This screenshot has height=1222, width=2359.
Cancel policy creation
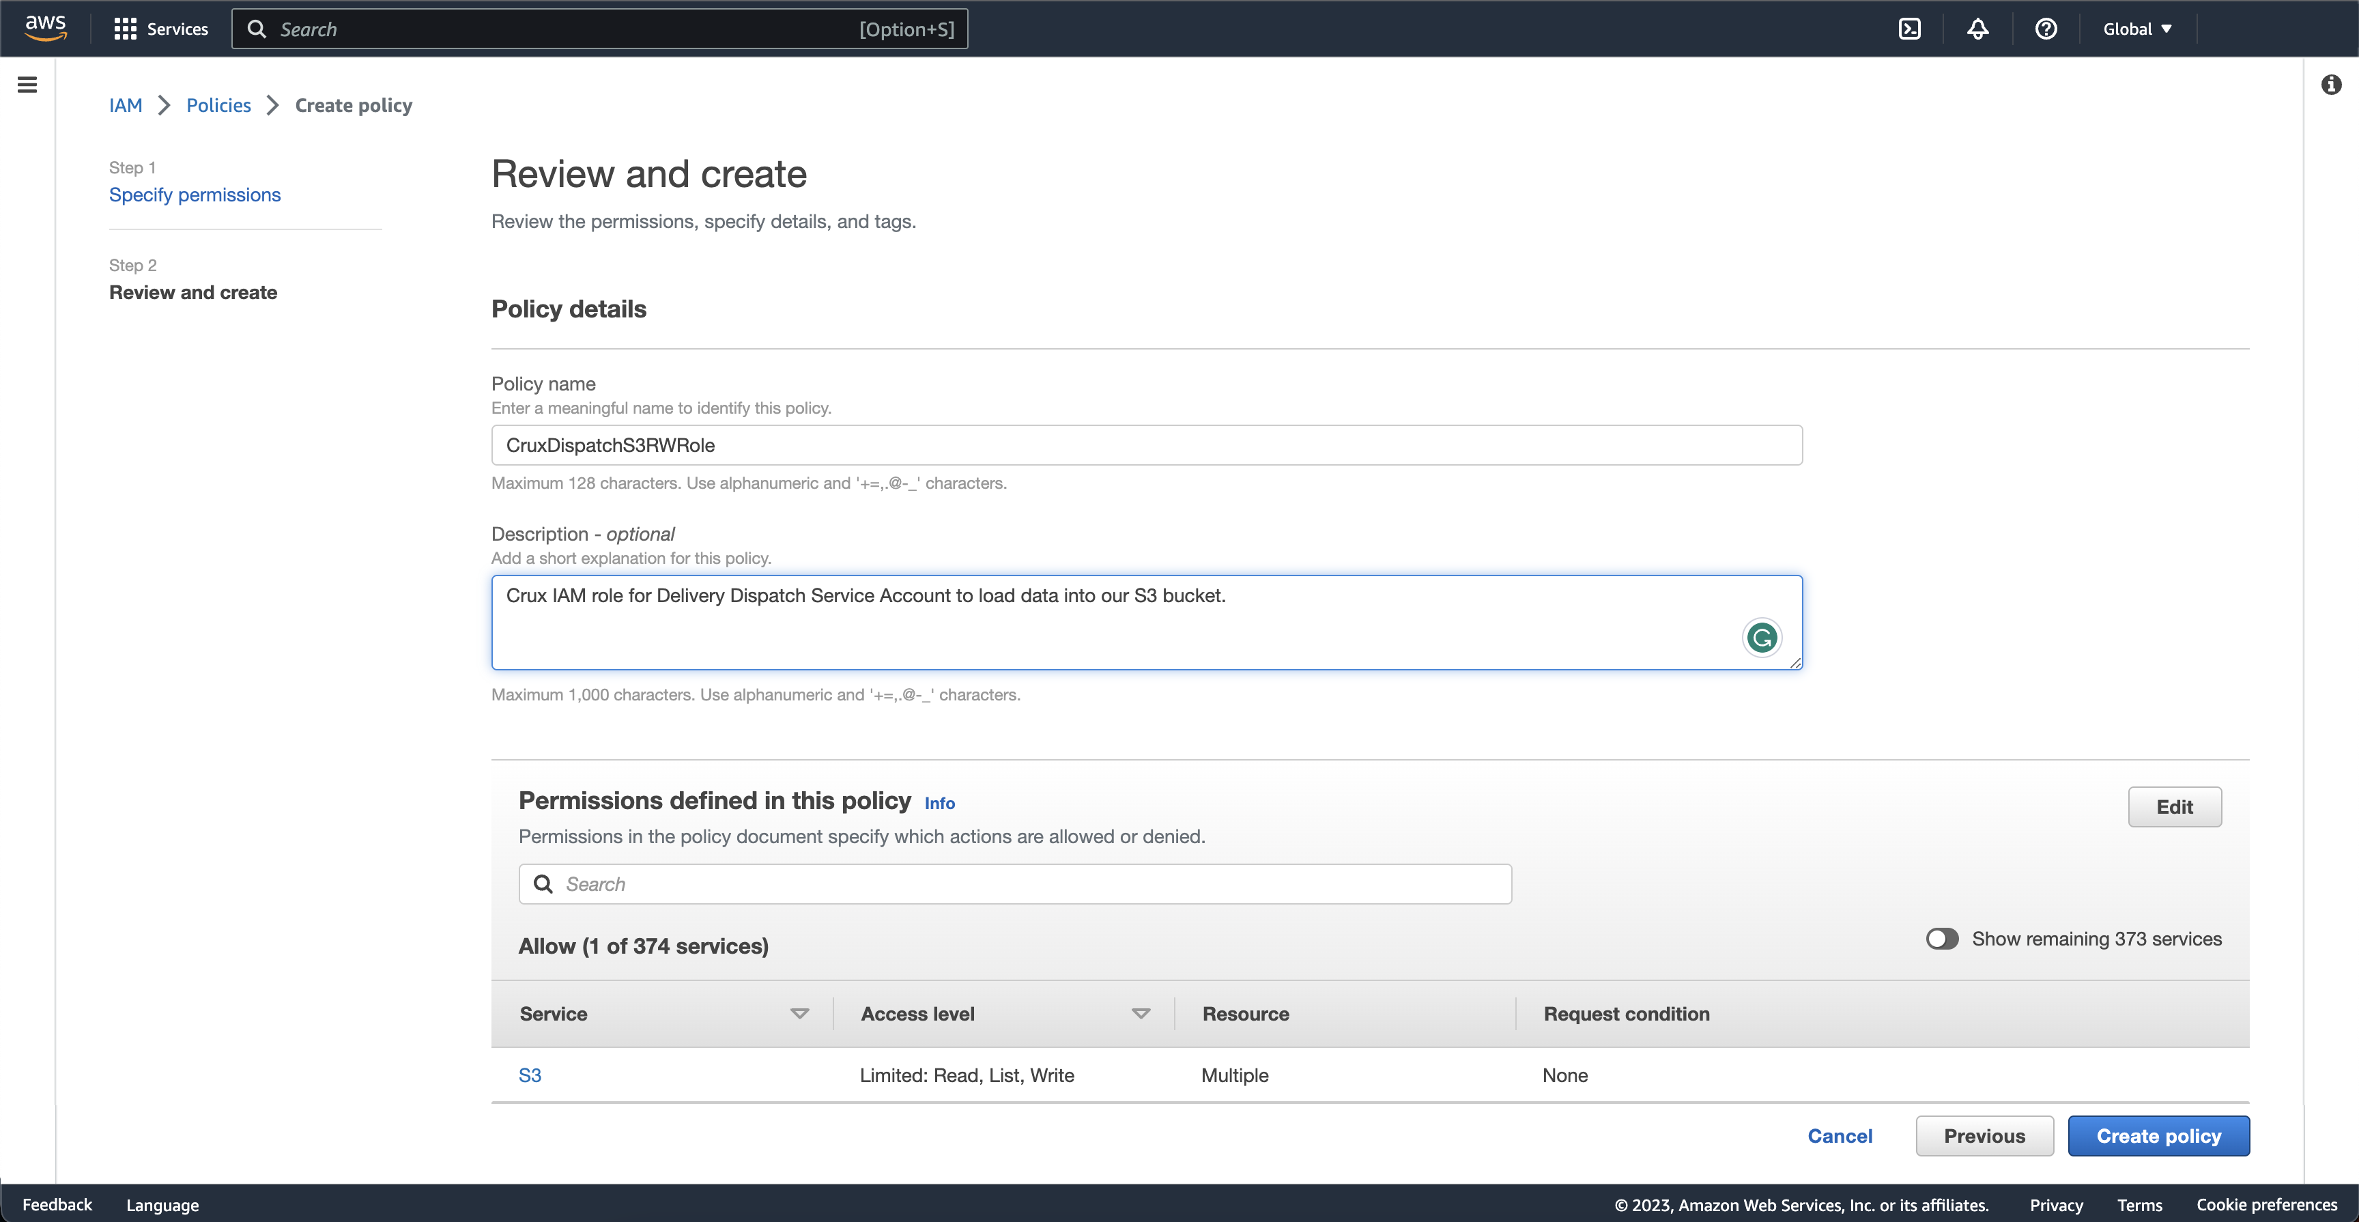[1840, 1136]
